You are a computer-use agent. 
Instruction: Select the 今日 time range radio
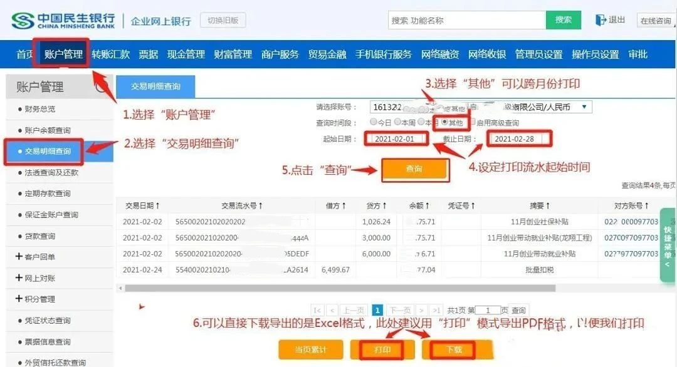tap(374, 122)
